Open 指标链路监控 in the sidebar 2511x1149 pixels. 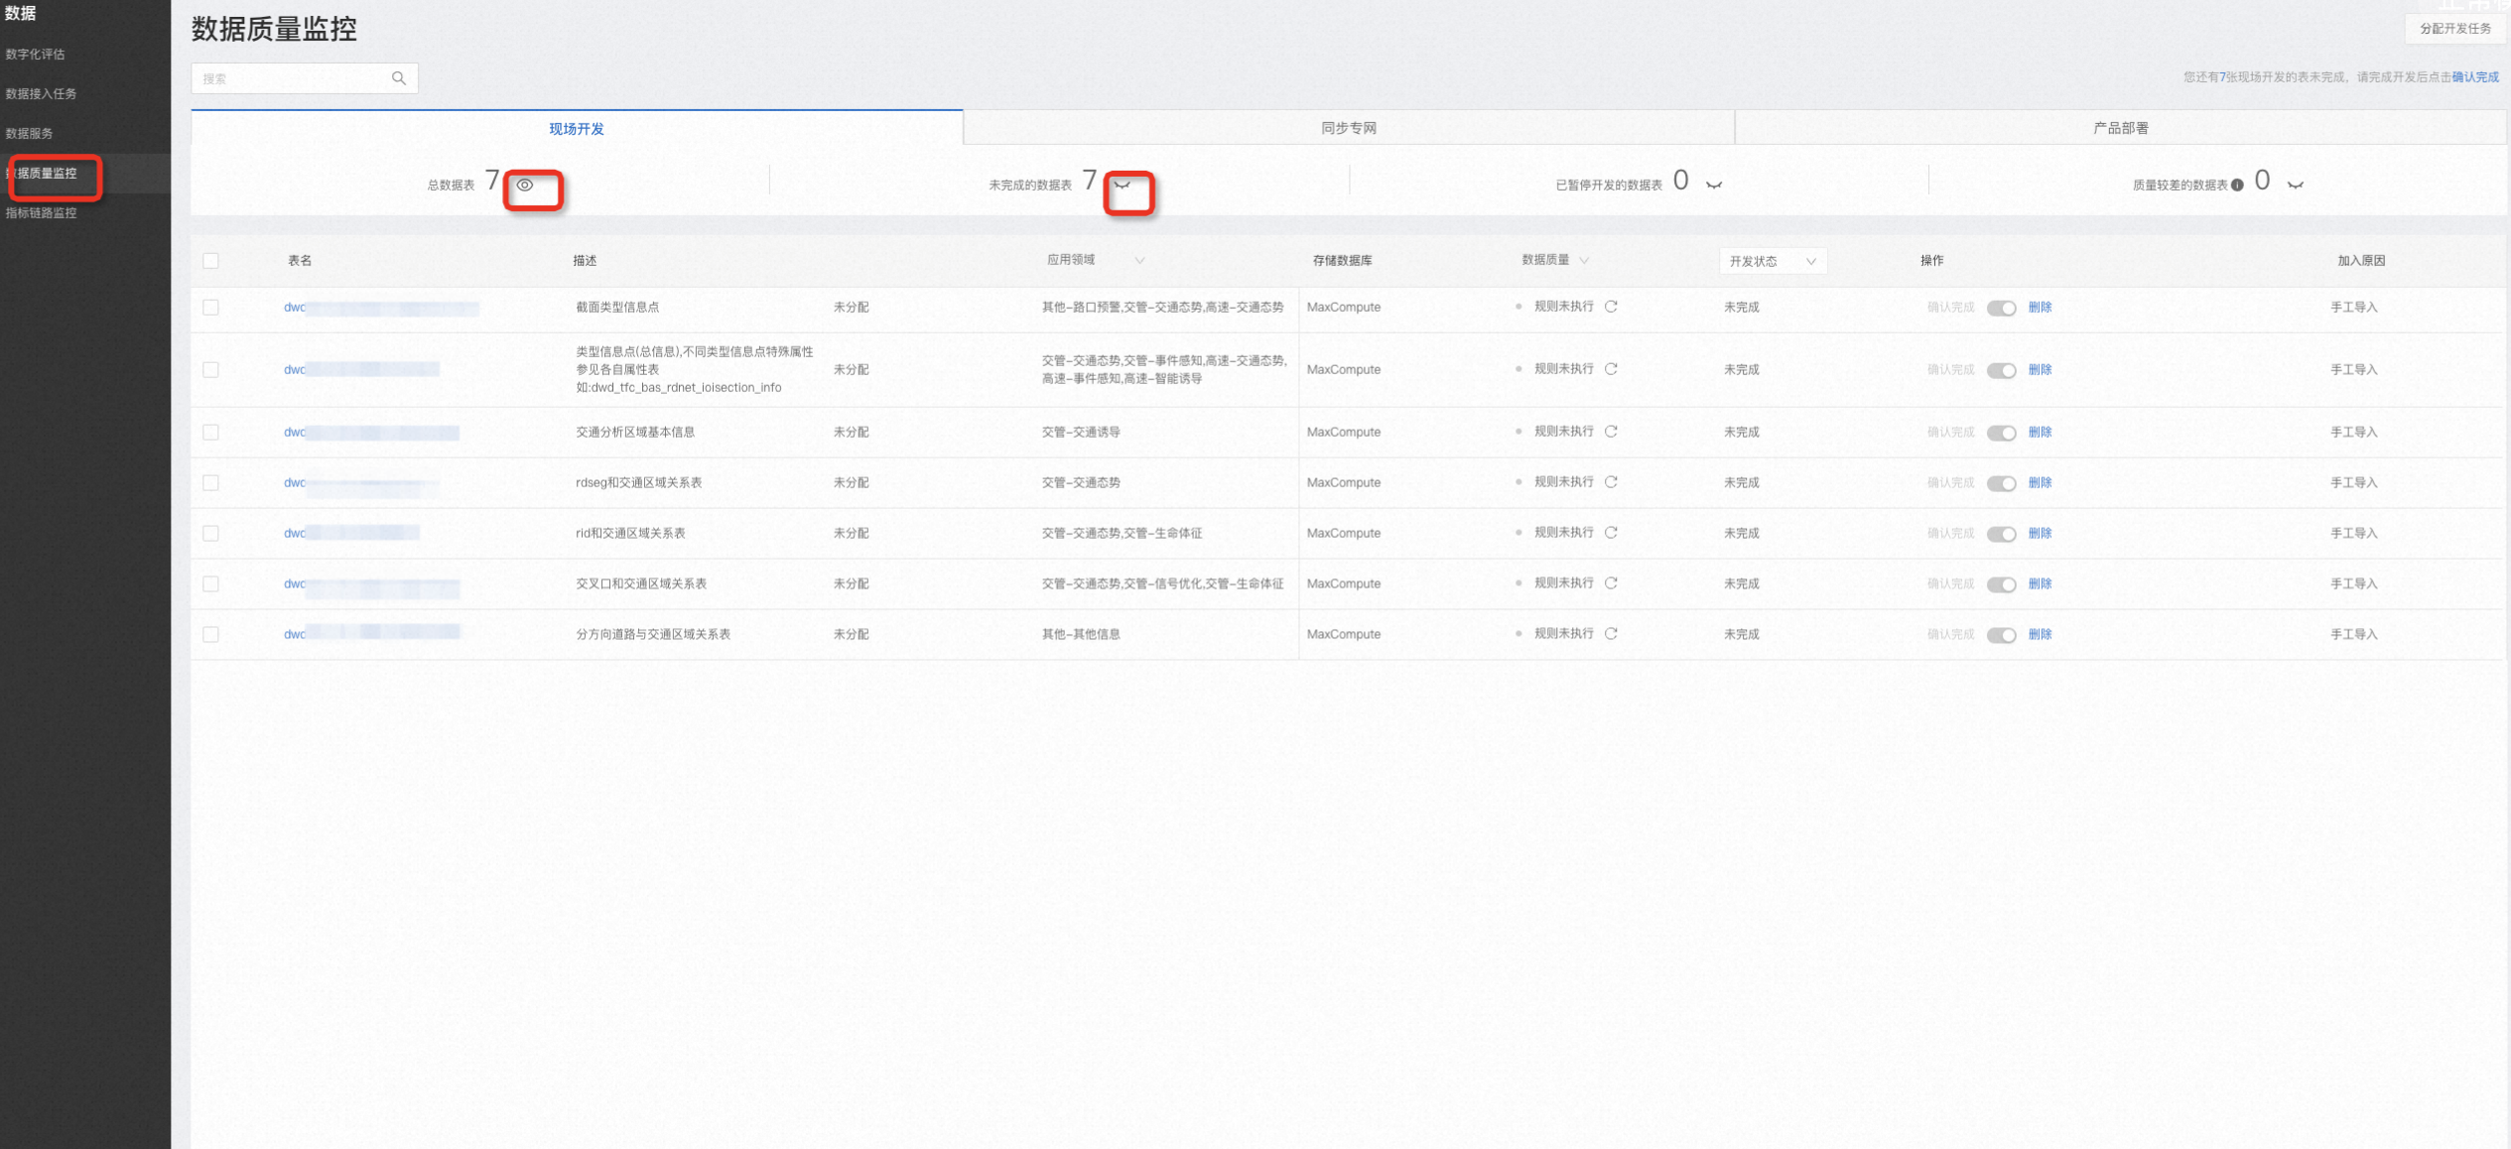[42, 213]
